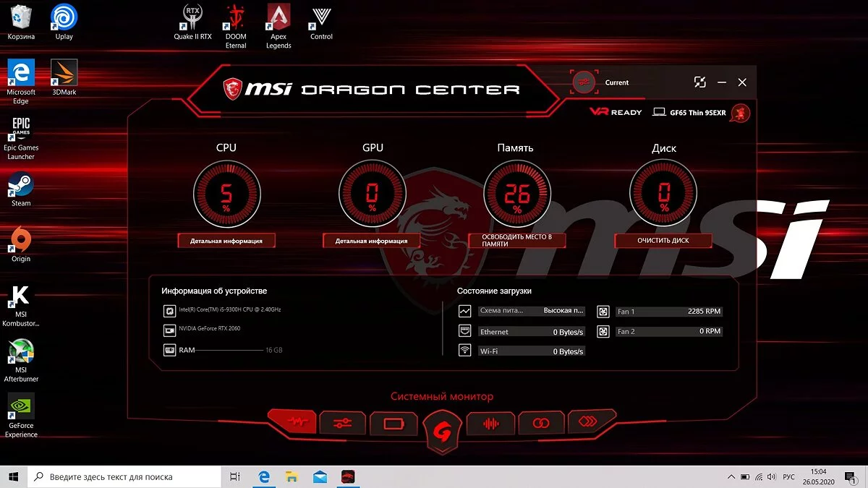Viewport: 868px width, 488px height.
Task: Select the DOOM Eternal desktop shortcut
Action: pyautogui.click(x=236, y=26)
